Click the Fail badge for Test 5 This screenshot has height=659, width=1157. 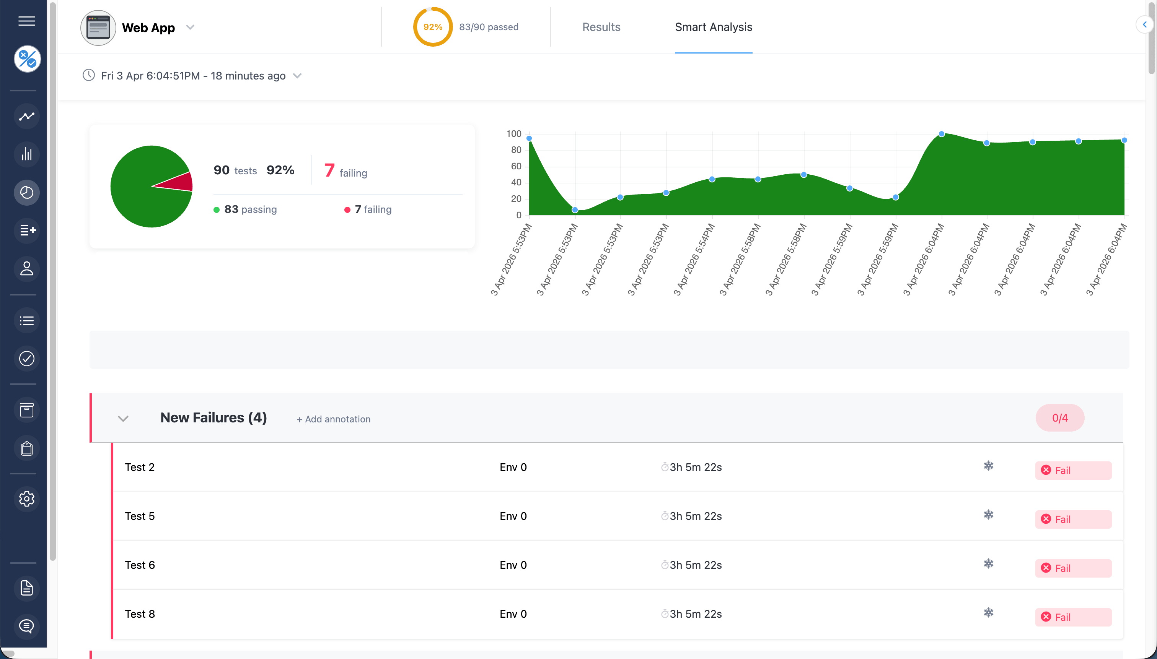click(x=1073, y=519)
